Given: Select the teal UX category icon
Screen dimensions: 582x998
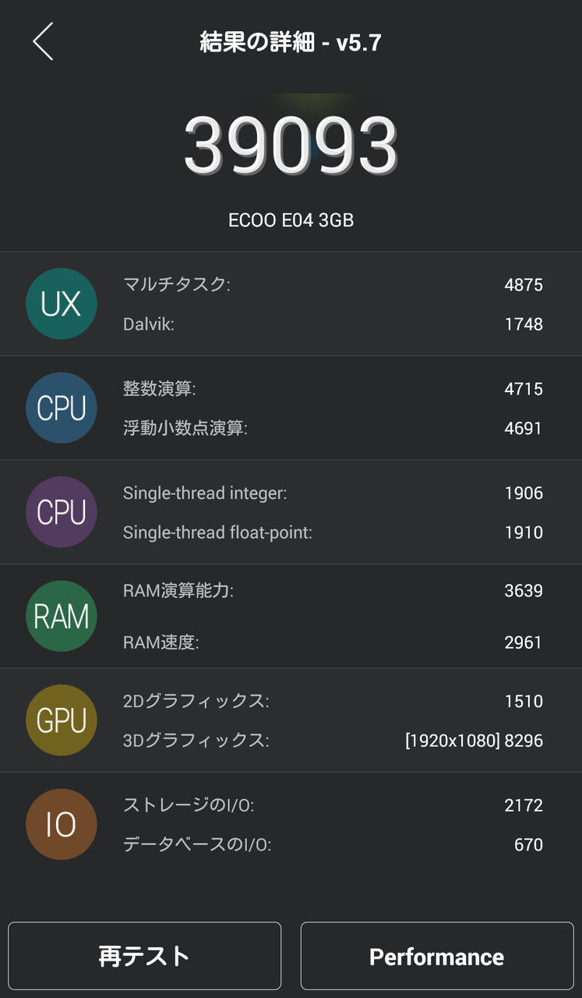Looking at the screenshot, I should (62, 304).
